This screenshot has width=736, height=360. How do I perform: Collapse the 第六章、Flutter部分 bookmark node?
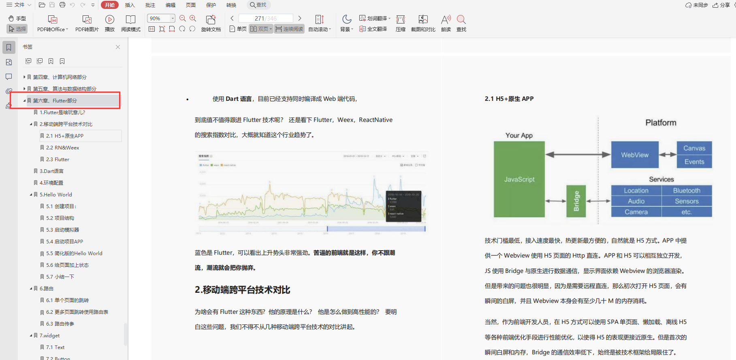pos(24,100)
